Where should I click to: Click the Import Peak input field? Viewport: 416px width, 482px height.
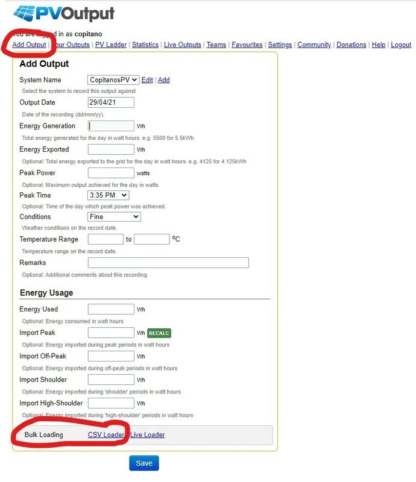click(x=111, y=333)
